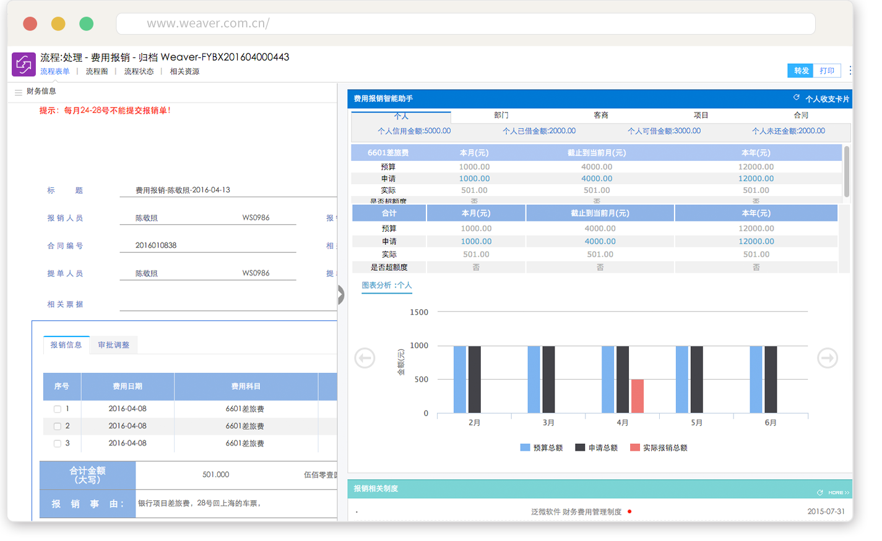
Task: Click the 转发 button
Action: (801, 71)
